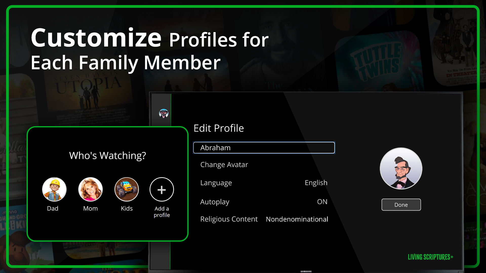Click the Kids profile name label
Image resolution: width=486 pixels, height=273 pixels.
point(127,209)
